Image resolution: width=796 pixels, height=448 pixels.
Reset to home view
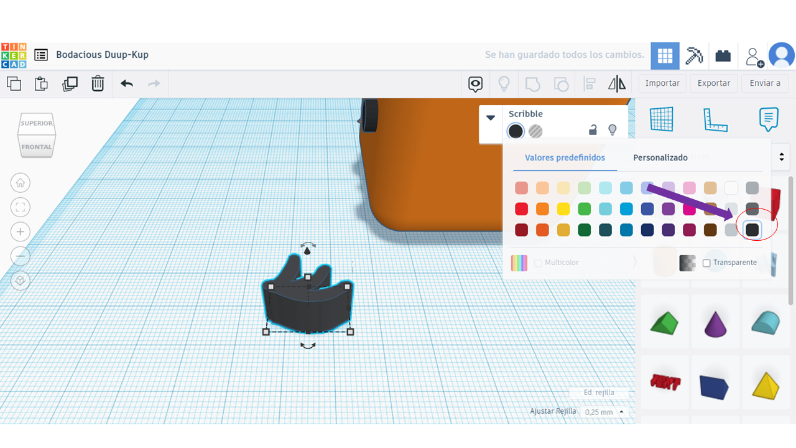tap(21, 183)
